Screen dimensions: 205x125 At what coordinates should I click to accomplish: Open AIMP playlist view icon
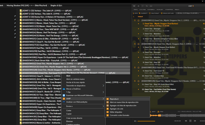138,6
